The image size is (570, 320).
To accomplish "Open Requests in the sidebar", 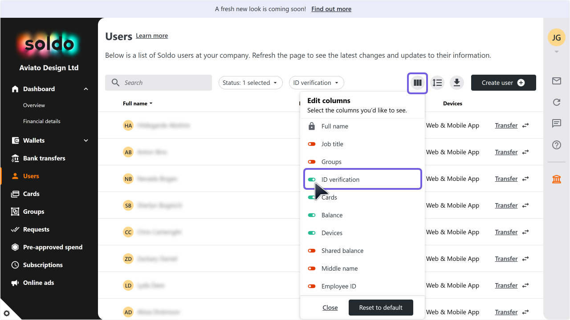I will [36, 229].
